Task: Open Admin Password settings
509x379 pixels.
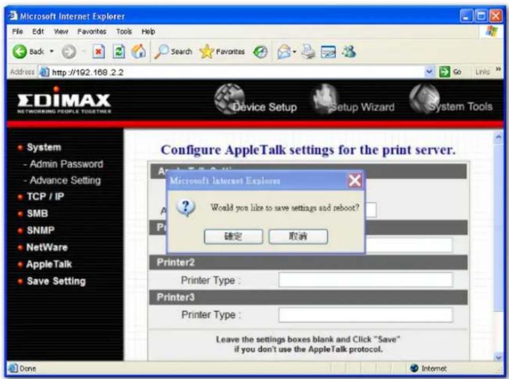Action: pos(66,164)
